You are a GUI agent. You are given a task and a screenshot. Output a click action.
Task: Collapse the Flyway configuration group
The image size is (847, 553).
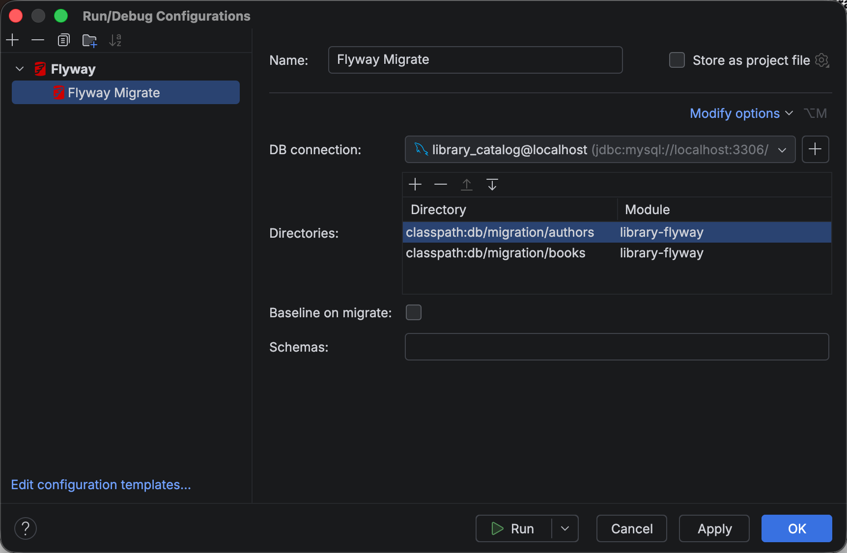pos(20,69)
